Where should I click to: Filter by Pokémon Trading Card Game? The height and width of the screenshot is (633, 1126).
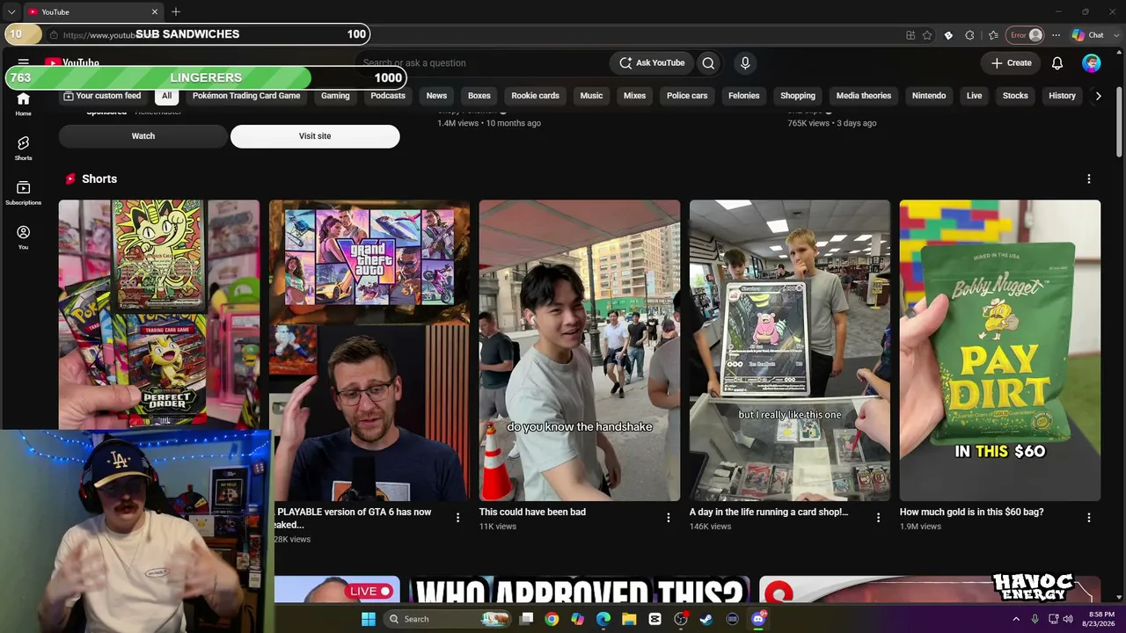tap(246, 96)
